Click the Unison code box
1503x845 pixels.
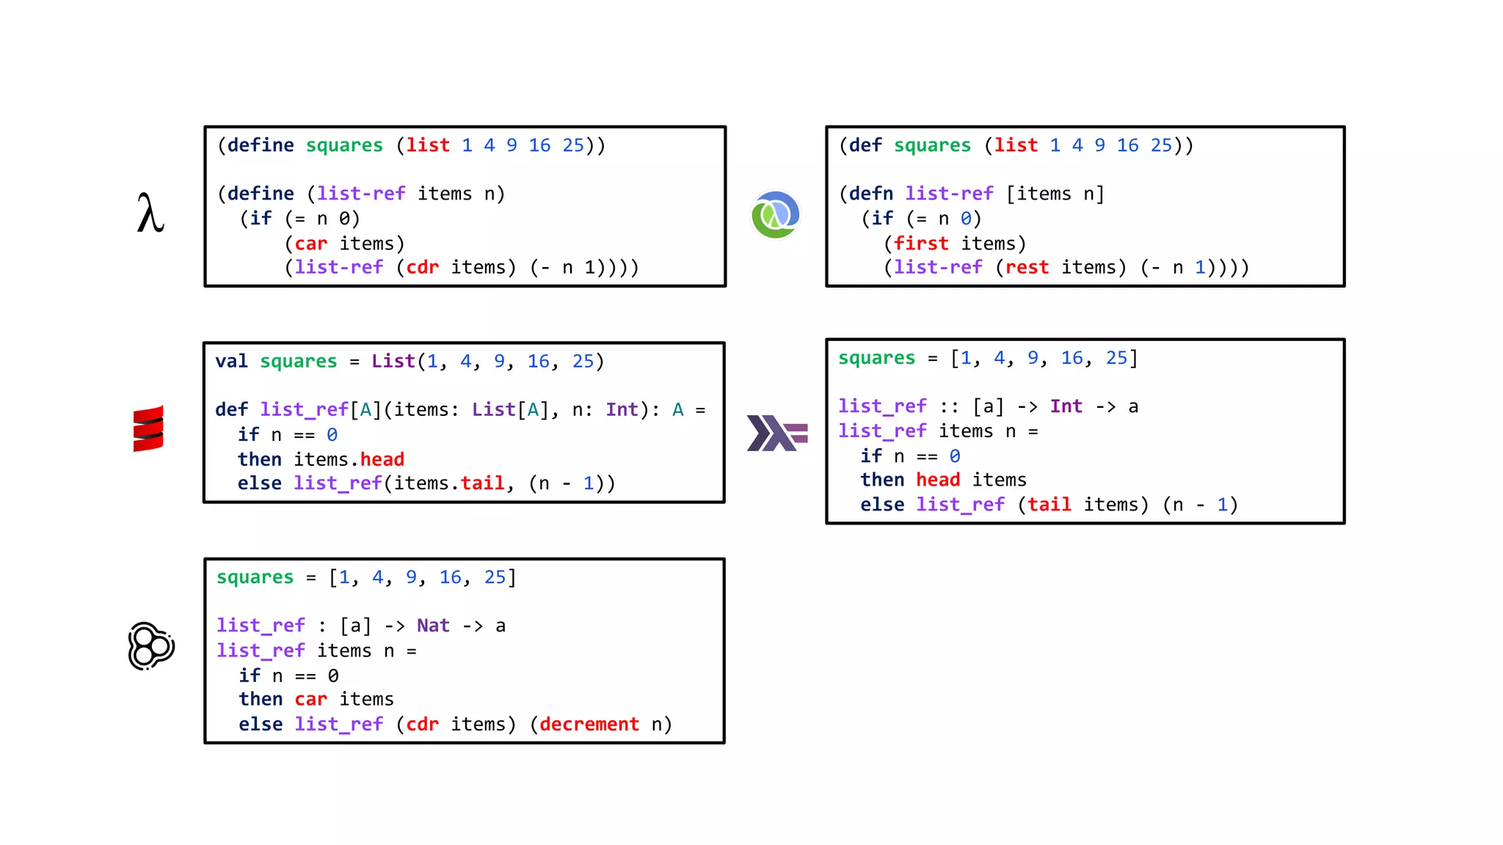coord(464,651)
